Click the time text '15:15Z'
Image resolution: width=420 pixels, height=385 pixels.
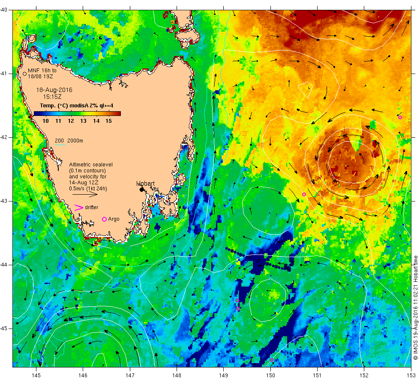[x=52, y=97]
